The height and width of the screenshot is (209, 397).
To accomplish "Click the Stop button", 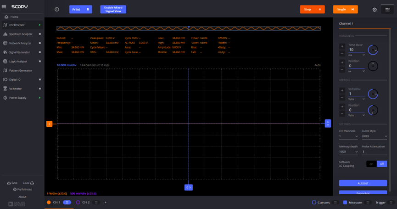I will click(312, 9).
